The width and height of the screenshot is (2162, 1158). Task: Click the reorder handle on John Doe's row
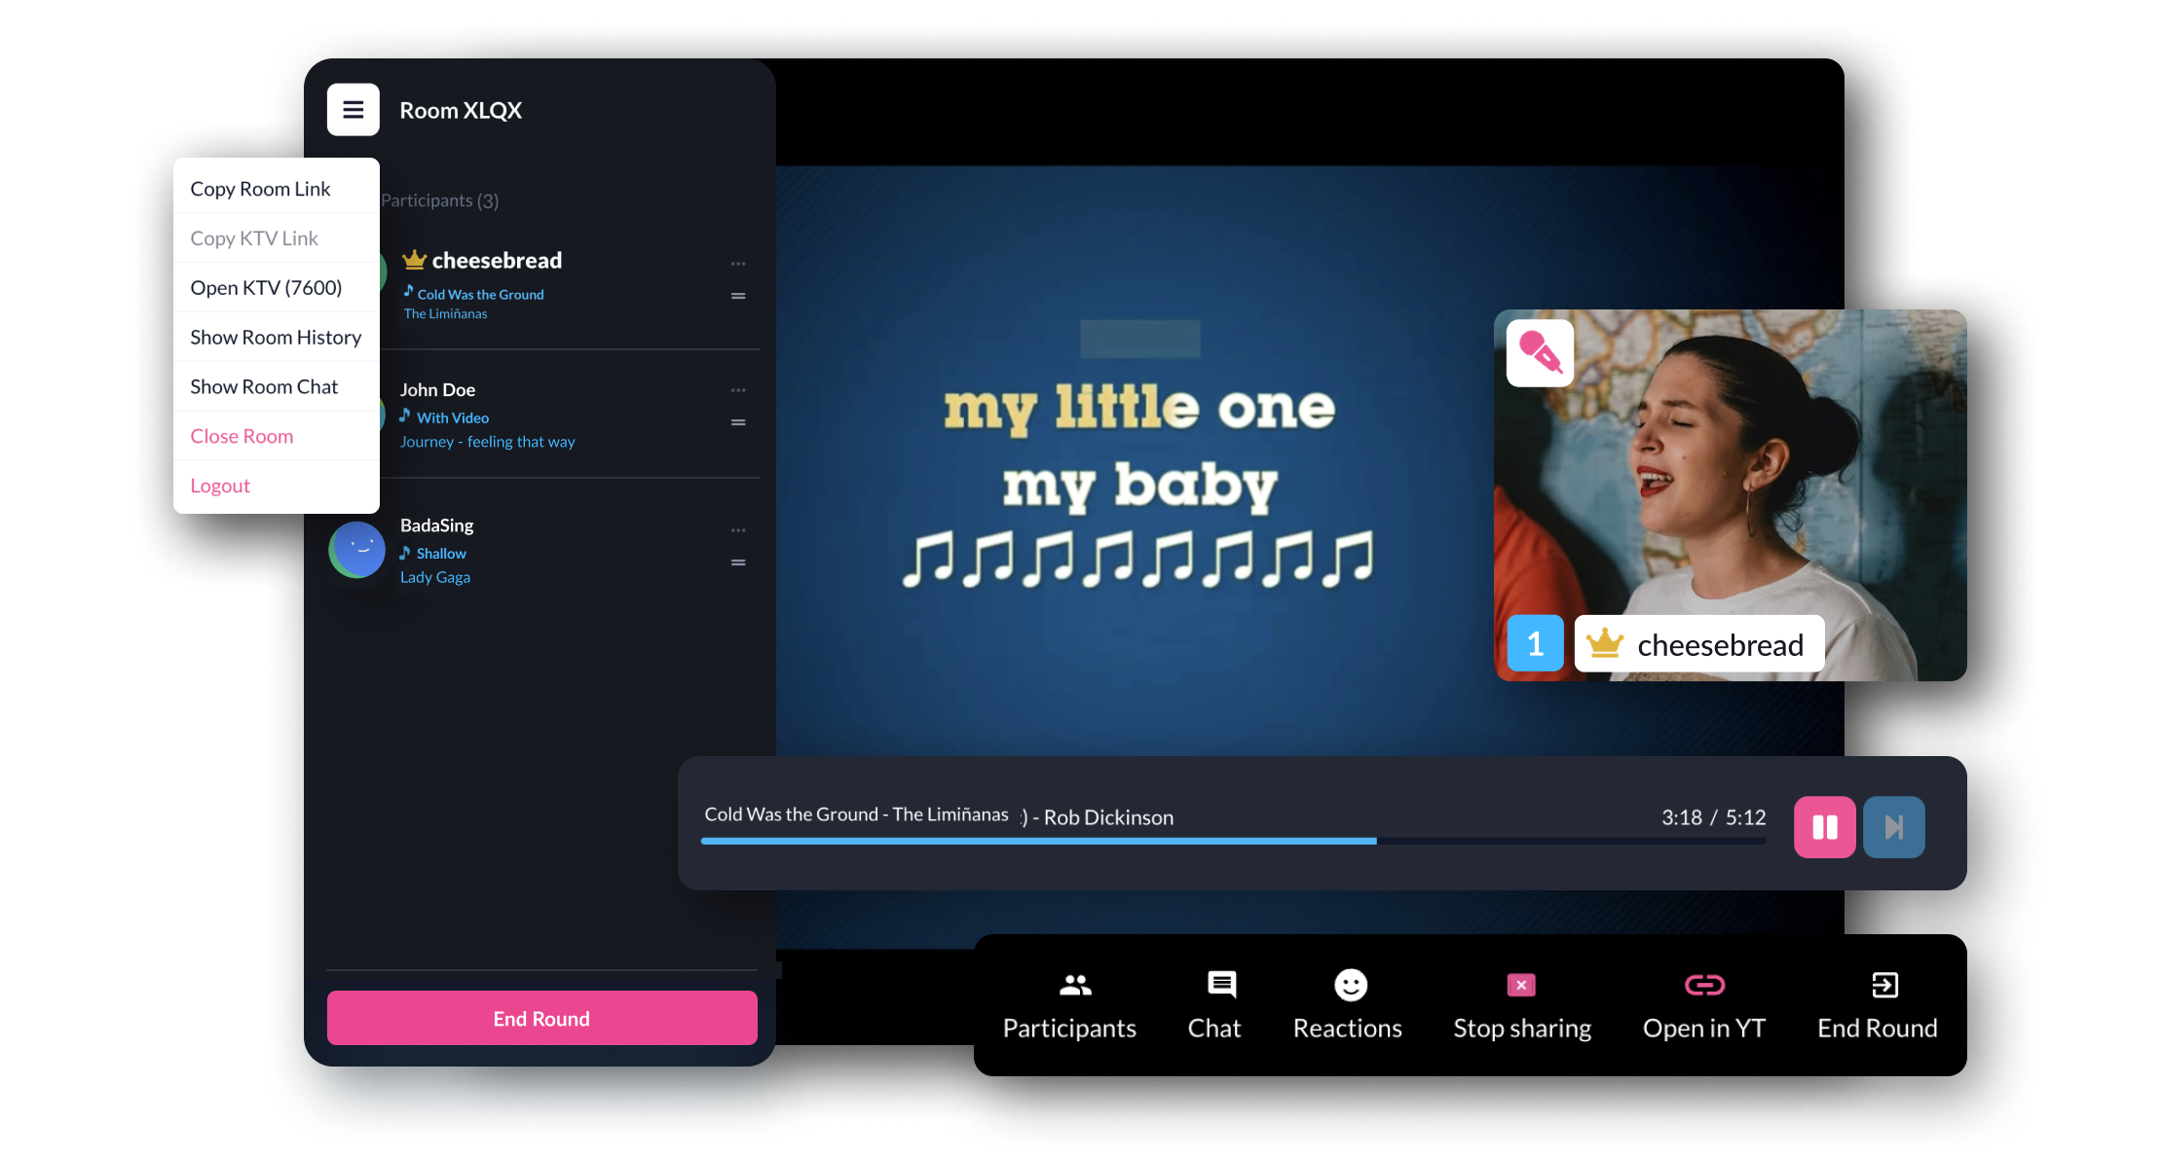(x=738, y=422)
